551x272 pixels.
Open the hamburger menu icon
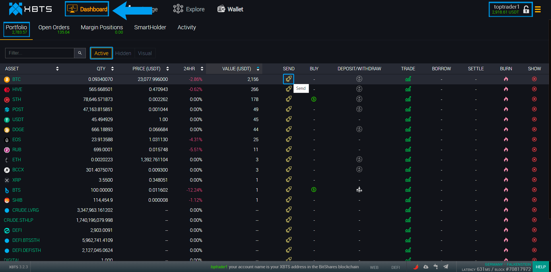(x=538, y=9)
